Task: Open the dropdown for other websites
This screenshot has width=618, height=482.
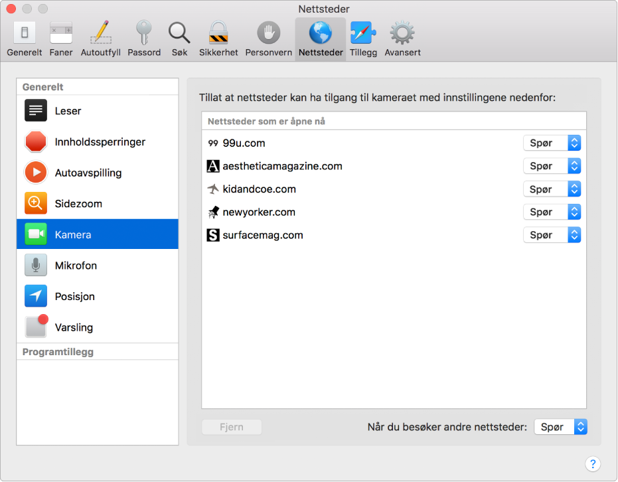Action: 560,427
